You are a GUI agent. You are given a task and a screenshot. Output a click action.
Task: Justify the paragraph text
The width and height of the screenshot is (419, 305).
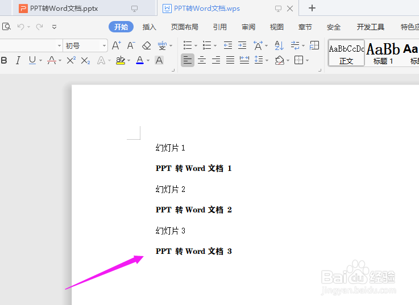click(x=230, y=60)
